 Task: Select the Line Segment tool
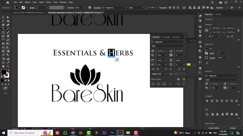(x=8, y=28)
